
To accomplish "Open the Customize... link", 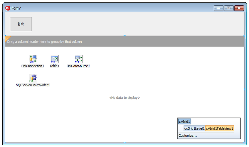I will click(x=188, y=136).
